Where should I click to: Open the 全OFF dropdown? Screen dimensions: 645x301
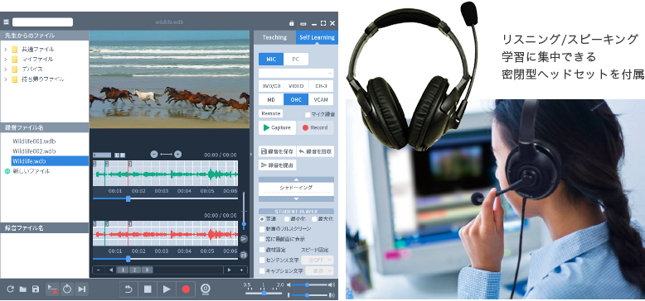click(x=318, y=260)
